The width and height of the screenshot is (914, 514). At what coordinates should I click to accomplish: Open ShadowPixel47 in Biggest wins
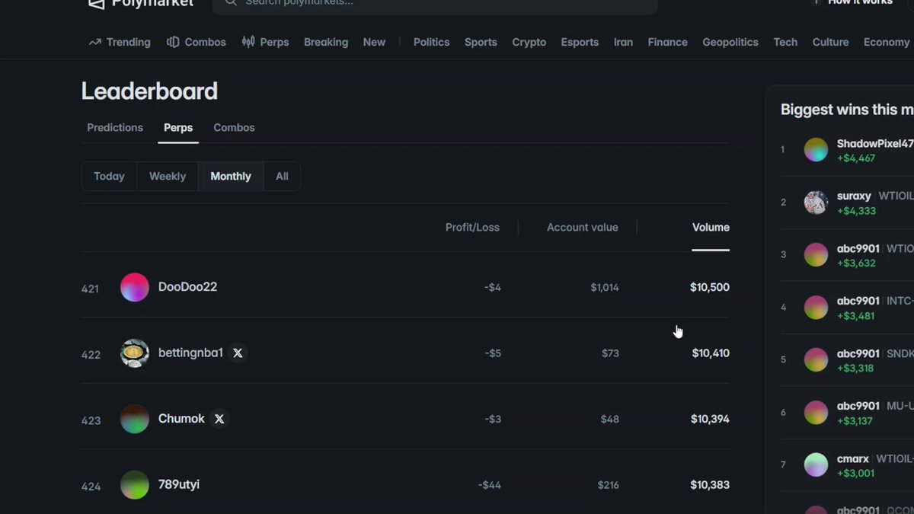click(874, 144)
